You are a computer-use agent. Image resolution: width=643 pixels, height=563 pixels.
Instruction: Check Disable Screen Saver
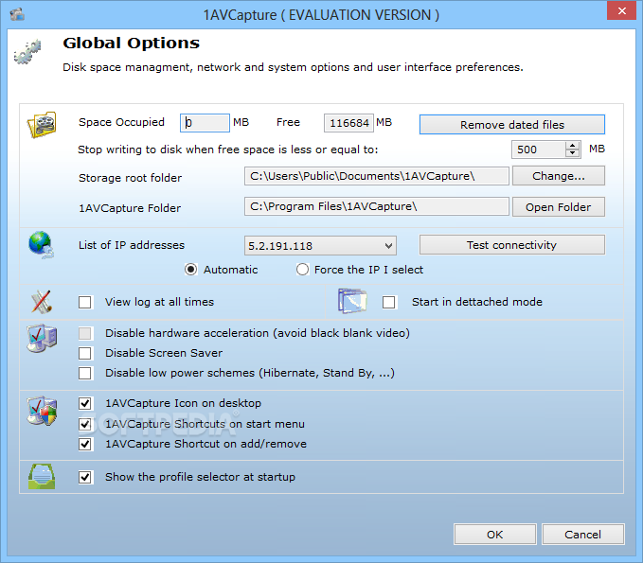pyautogui.click(x=85, y=353)
